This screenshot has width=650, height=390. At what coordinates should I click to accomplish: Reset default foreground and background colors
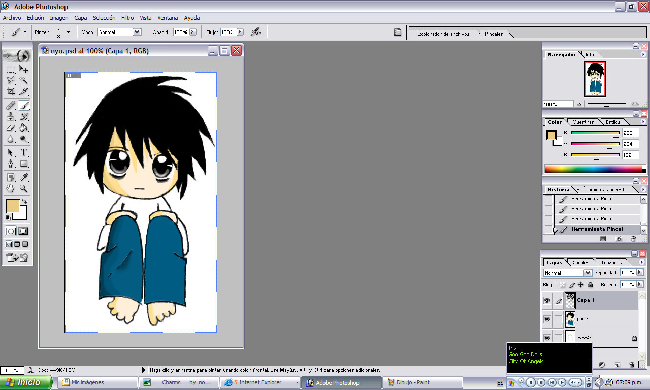tap(8, 218)
